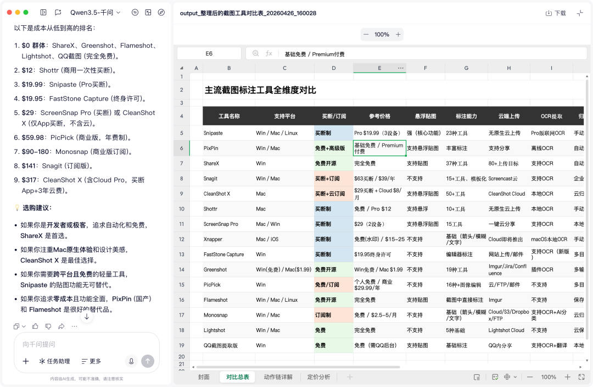Add a new sheet tab
Viewport: 593px width, 387px height.
click(x=350, y=377)
